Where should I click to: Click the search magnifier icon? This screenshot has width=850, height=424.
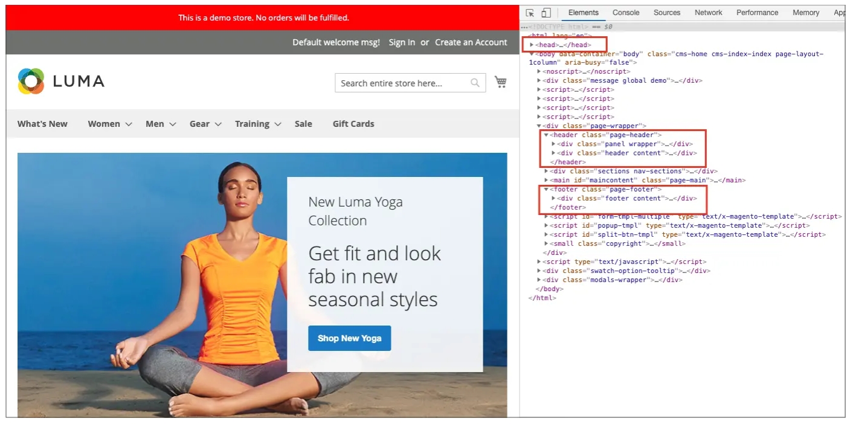pyautogui.click(x=475, y=83)
